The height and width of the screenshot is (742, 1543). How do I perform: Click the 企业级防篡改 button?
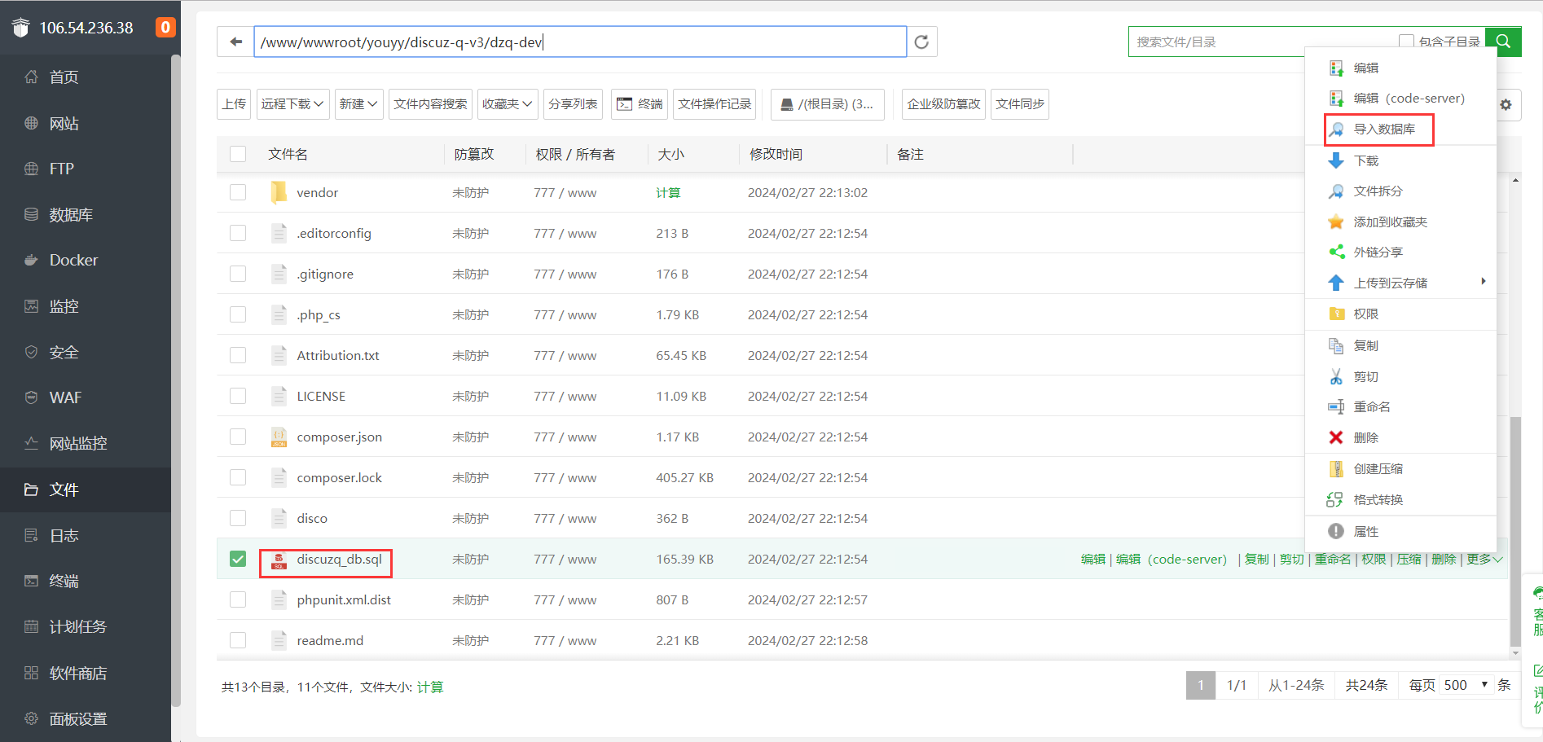pyautogui.click(x=943, y=104)
